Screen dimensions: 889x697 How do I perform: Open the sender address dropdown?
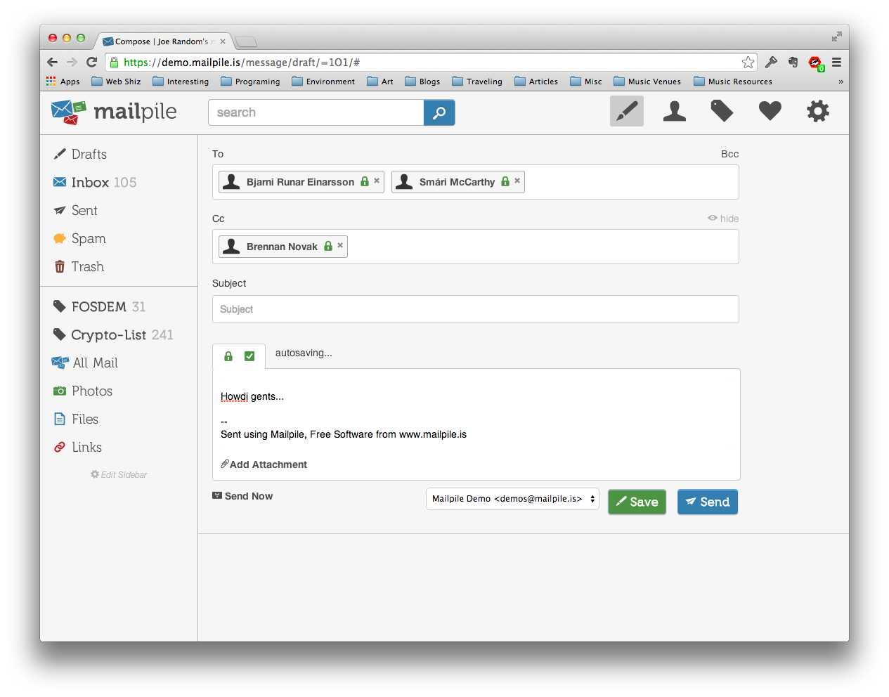pos(512,499)
